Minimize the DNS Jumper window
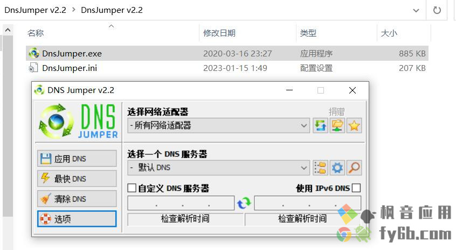 coord(289,90)
